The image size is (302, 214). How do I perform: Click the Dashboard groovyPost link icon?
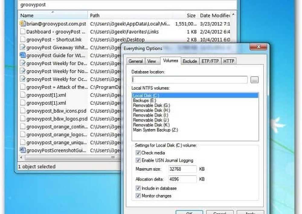[22, 32]
